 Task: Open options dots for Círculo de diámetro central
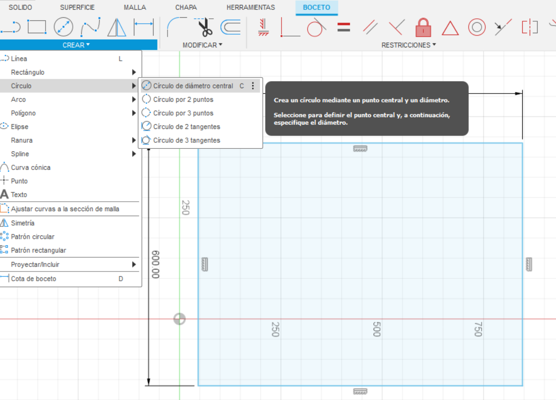pyautogui.click(x=253, y=86)
